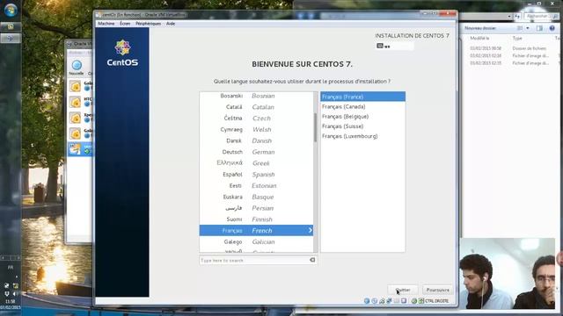
Task: Click the optical disk status icon
Action: coord(375,301)
